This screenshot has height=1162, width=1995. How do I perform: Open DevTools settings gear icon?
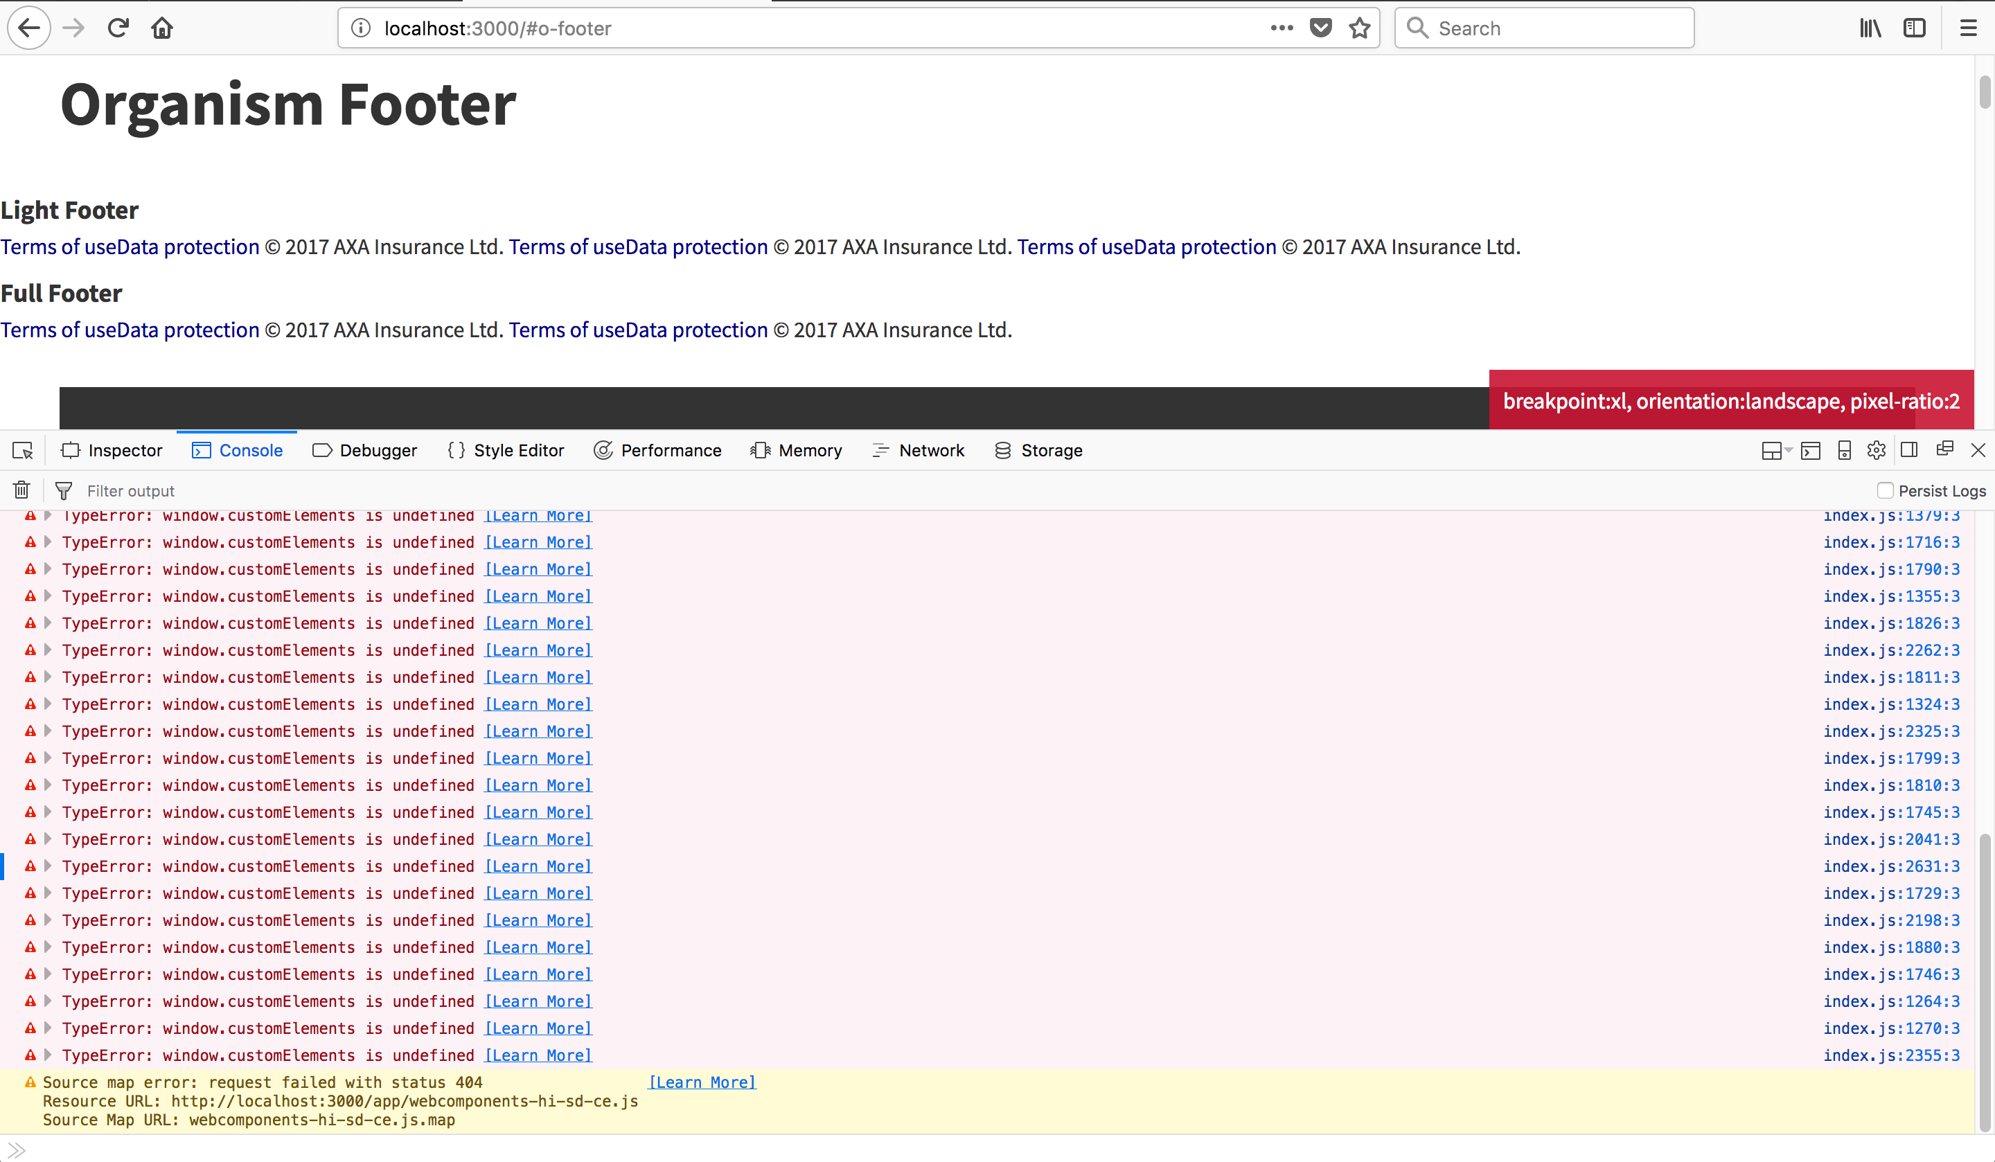1877,450
